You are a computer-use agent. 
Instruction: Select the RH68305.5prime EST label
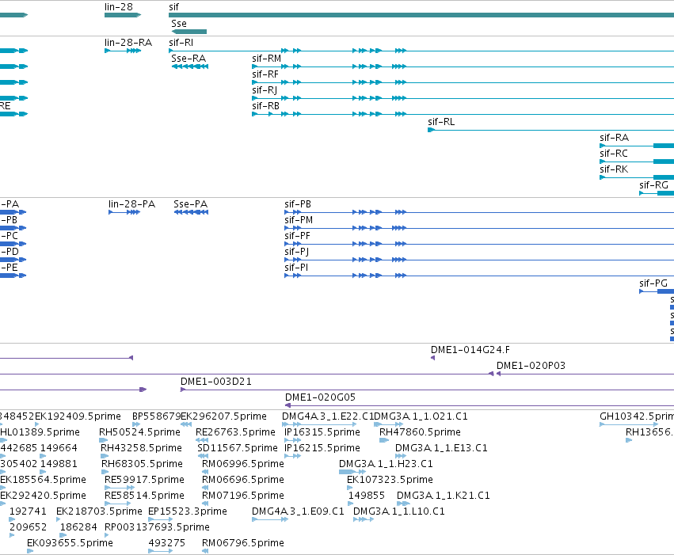point(142,464)
